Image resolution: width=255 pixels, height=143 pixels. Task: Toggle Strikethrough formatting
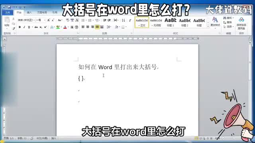36,27
